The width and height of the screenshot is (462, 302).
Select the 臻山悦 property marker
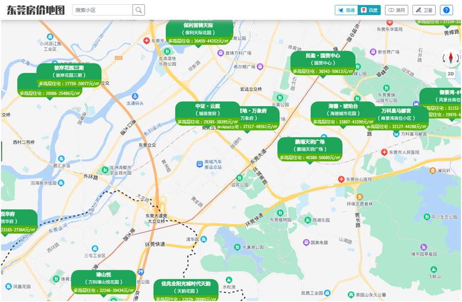(104, 282)
